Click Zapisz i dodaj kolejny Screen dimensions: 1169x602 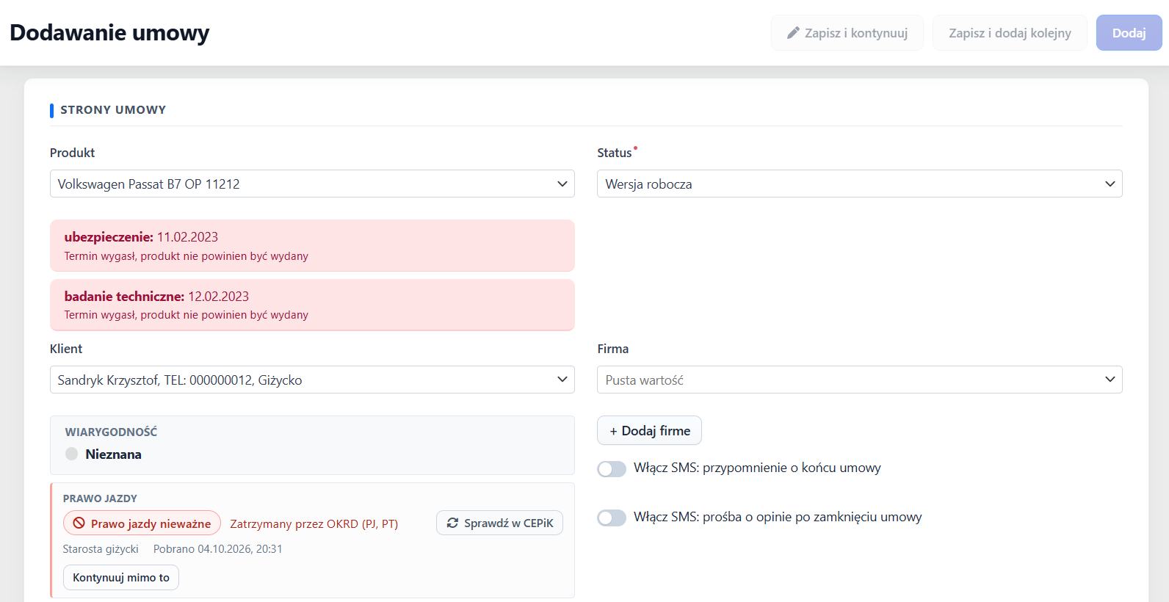[x=1010, y=33]
